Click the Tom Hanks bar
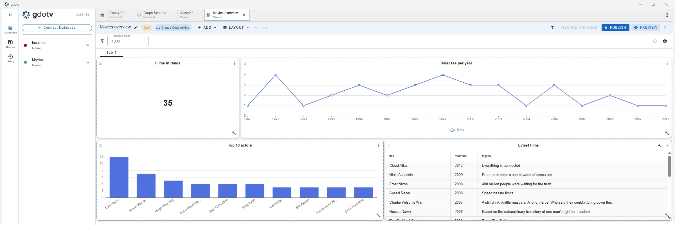The image size is (675, 225). [x=119, y=177]
